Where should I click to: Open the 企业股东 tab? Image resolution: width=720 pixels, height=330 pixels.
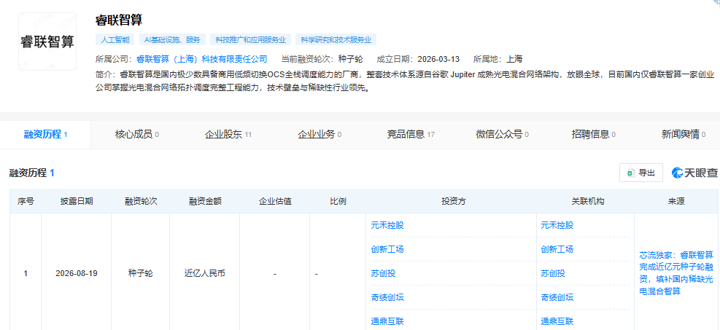(x=228, y=135)
